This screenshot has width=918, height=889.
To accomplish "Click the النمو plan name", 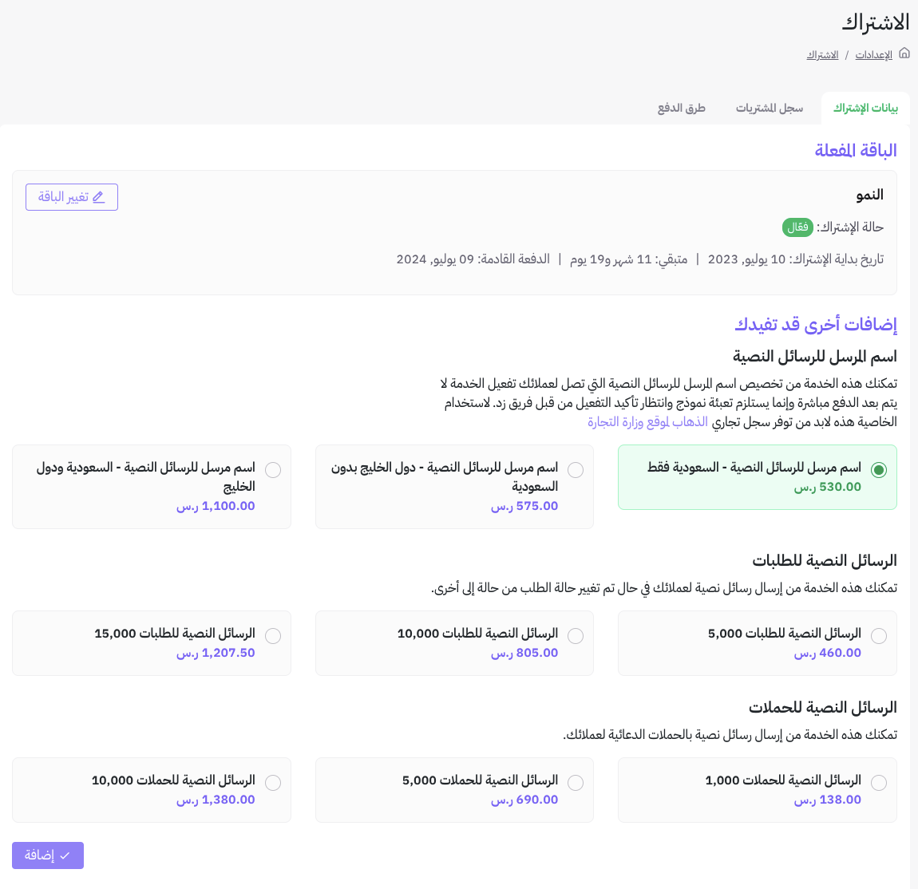I will point(869,195).
